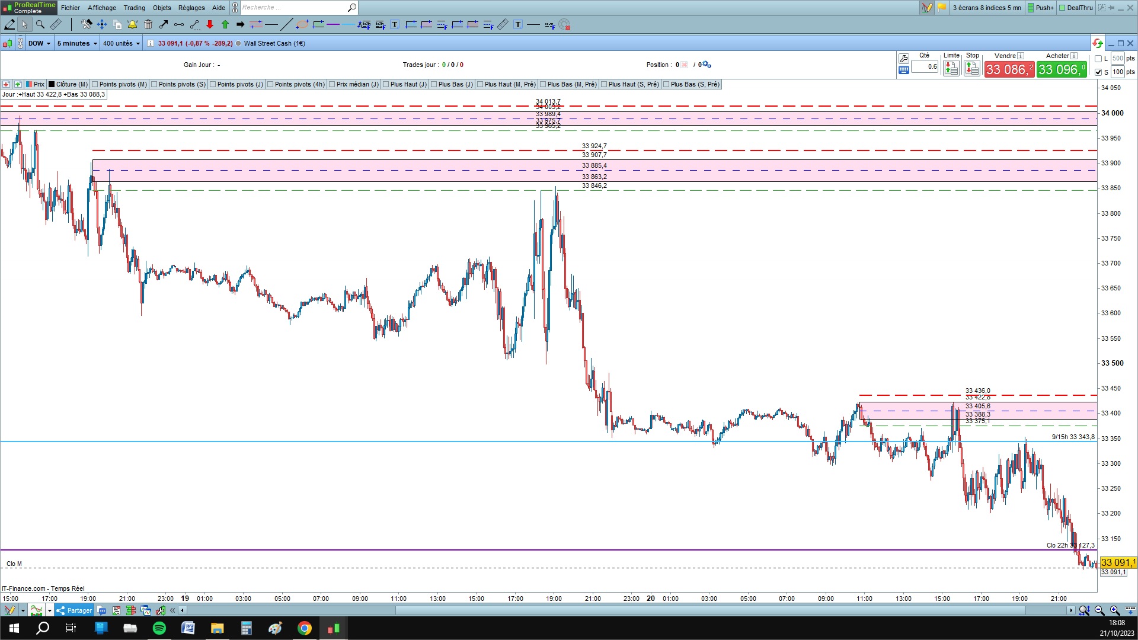Image resolution: width=1138 pixels, height=640 pixels.
Task: Open the alert bell tool
Action: pyautogui.click(x=132, y=24)
